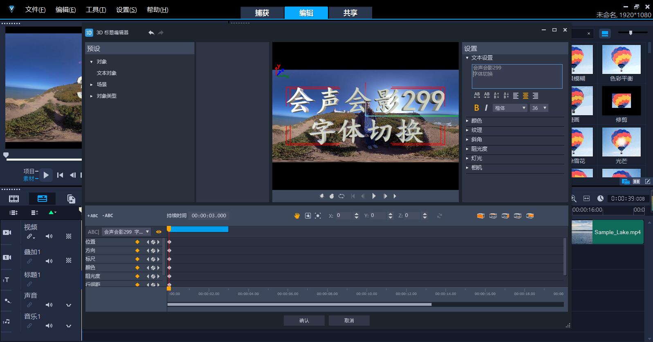653x342 pixels.
Task: Click the +ABC add text object icon
Action: (x=92, y=216)
